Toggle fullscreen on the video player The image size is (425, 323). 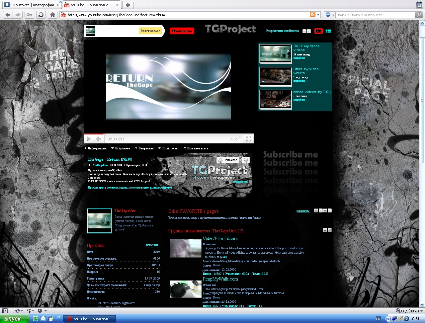[249, 139]
